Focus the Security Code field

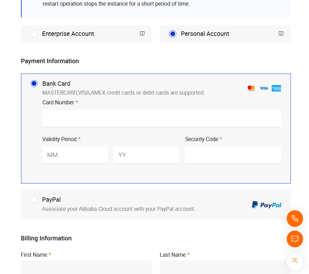click(x=233, y=155)
